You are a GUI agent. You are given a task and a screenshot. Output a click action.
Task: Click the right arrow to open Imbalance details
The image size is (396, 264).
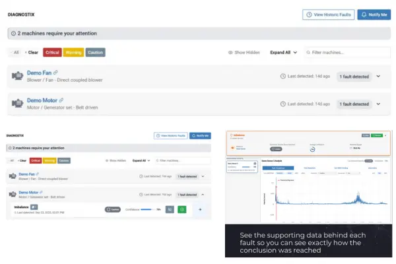(200, 209)
